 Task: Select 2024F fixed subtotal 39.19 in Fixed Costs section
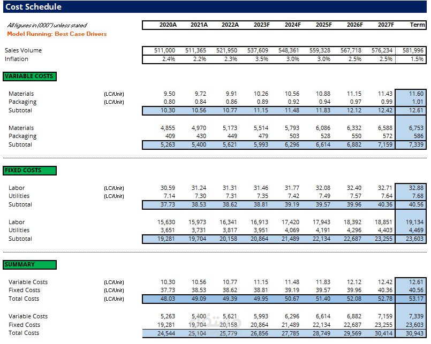[292, 205]
